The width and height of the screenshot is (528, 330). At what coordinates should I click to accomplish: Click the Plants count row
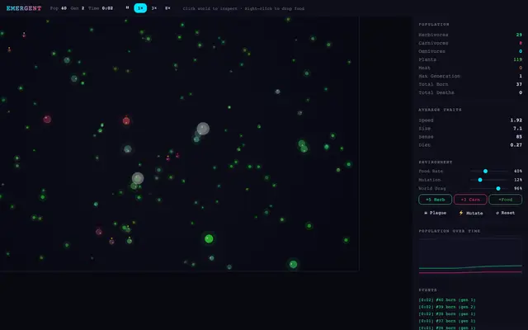(x=470, y=59)
